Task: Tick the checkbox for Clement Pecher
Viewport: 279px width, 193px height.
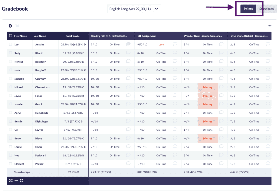Action: tap(11, 164)
